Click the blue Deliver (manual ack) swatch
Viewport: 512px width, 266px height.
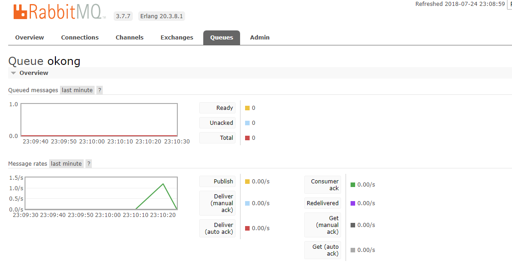247,203
